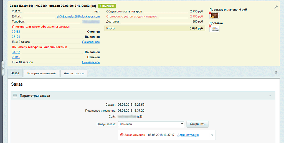Open customer order 39452 link

coord(16,32)
